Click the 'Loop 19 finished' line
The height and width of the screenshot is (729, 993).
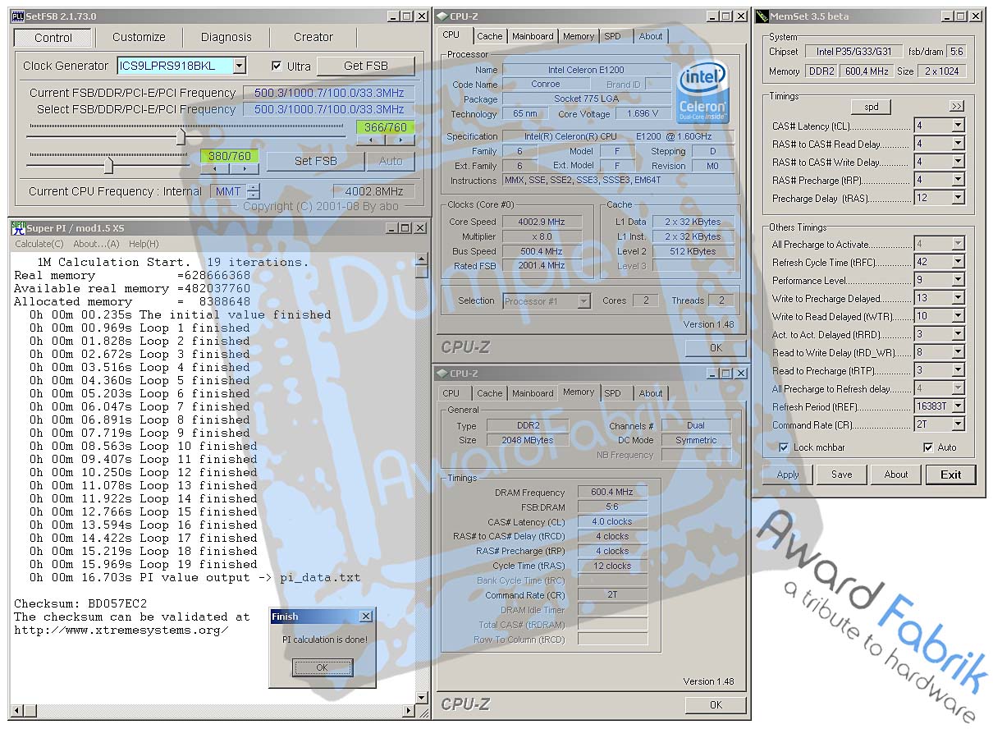(x=198, y=564)
